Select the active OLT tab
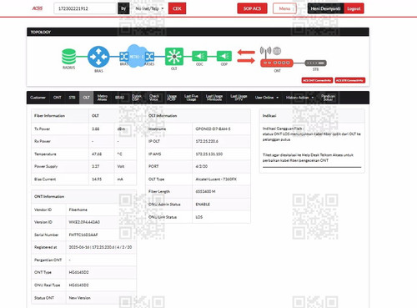Screen dimensions: 417x308 (87, 98)
